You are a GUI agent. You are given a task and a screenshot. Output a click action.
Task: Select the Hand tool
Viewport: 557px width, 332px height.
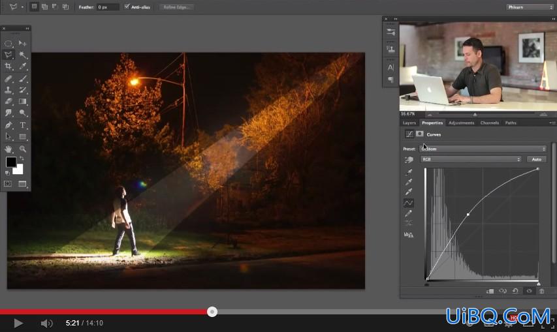[x=8, y=149]
